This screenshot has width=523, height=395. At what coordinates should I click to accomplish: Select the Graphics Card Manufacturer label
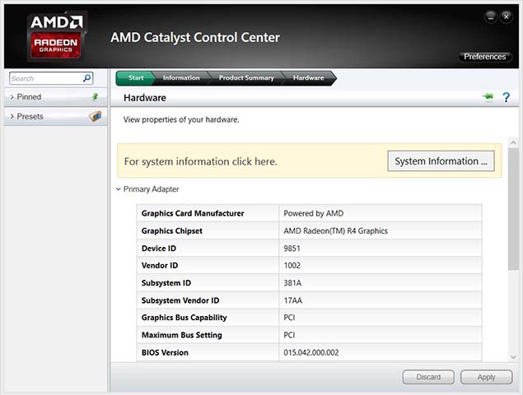193,213
